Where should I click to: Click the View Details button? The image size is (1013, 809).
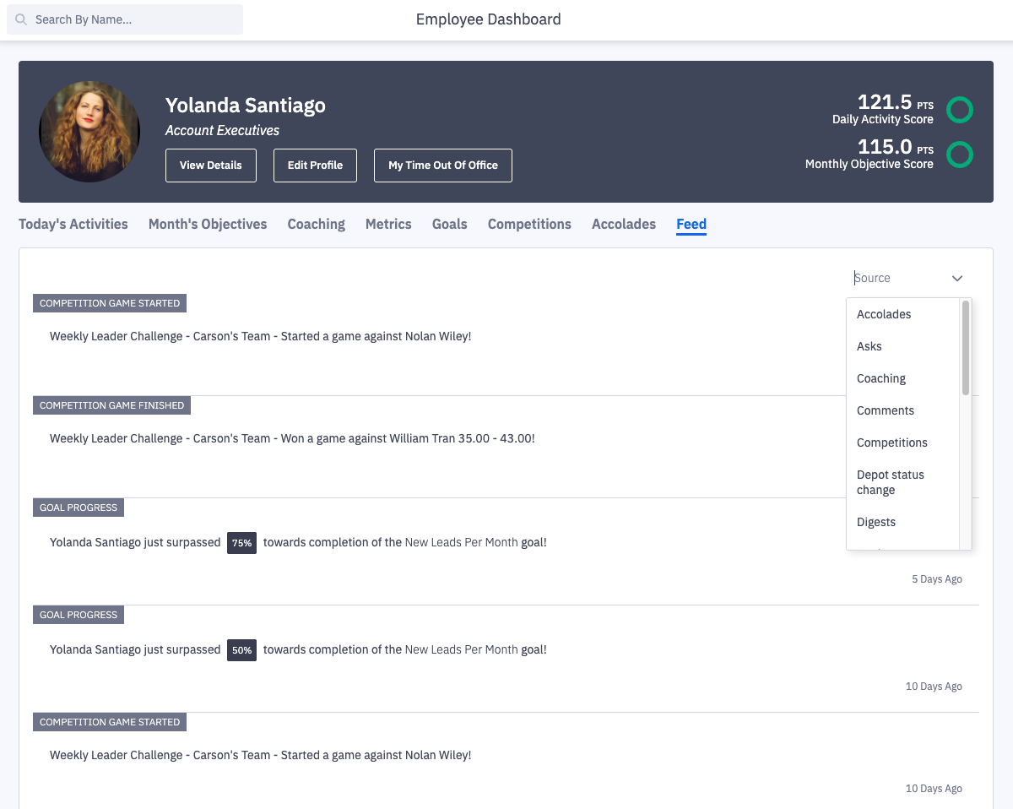pos(210,166)
